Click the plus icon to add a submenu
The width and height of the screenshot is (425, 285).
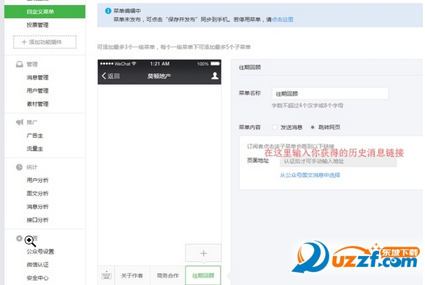(x=203, y=253)
